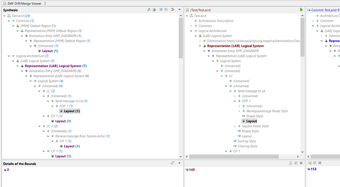Click middle pane horizontal scrollbar thumb
This screenshot has width=340, height=187.
point(234,156)
